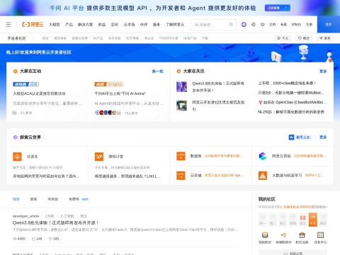This screenshot has width=340, height=255.
Task: Open the 云市场 nav menu
Action: point(129,24)
